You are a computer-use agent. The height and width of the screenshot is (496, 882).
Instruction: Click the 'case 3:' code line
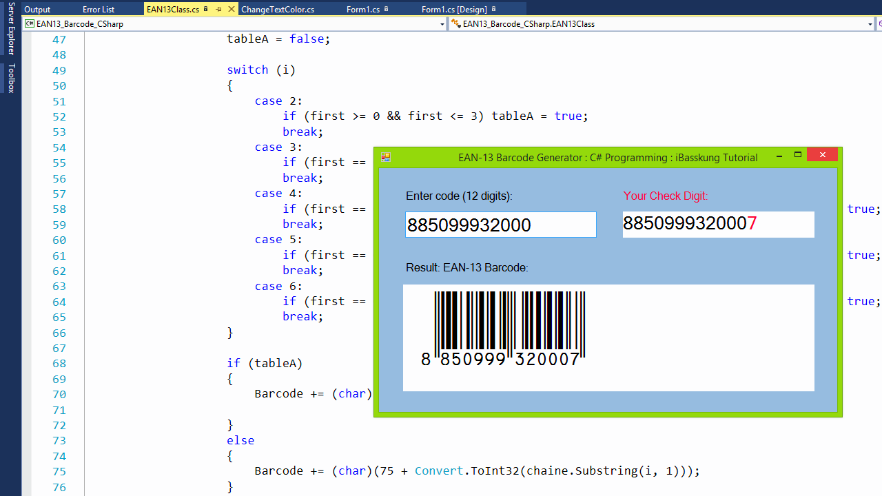pyautogui.click(x=278, y=147)
